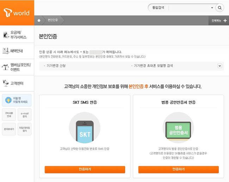This screenshot has height=182, width=229.
Task: Open 혜택안내 sidebar menu
Action: [x=17, y=51]
